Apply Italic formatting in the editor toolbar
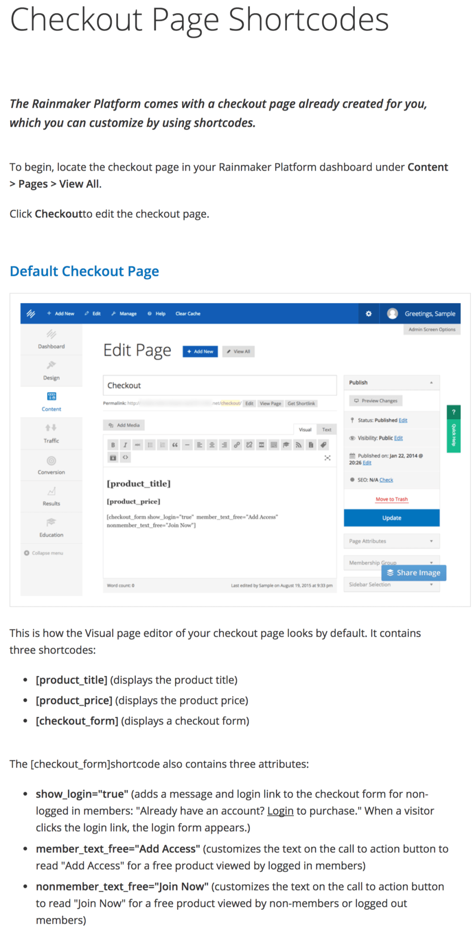 click(125, 445)
